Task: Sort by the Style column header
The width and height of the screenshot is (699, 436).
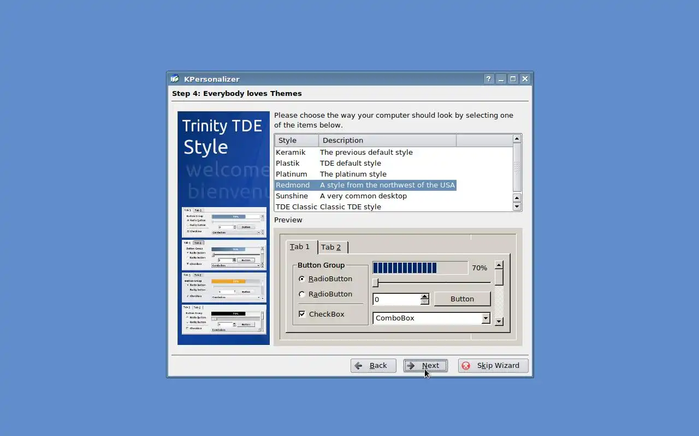Action: pos(297,141)
